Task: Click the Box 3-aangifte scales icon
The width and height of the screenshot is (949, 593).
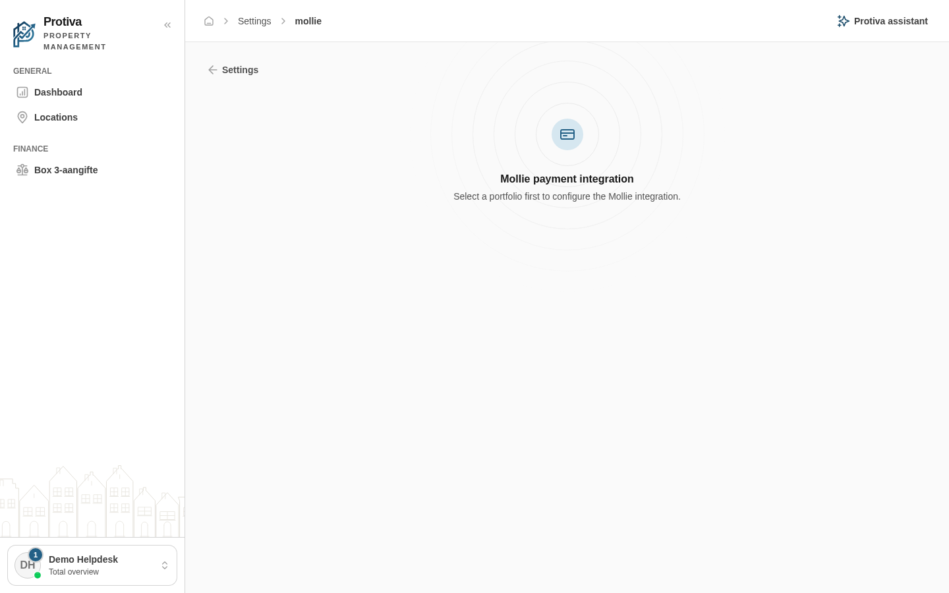Action: pyautogui.click(x=22, y=170)
